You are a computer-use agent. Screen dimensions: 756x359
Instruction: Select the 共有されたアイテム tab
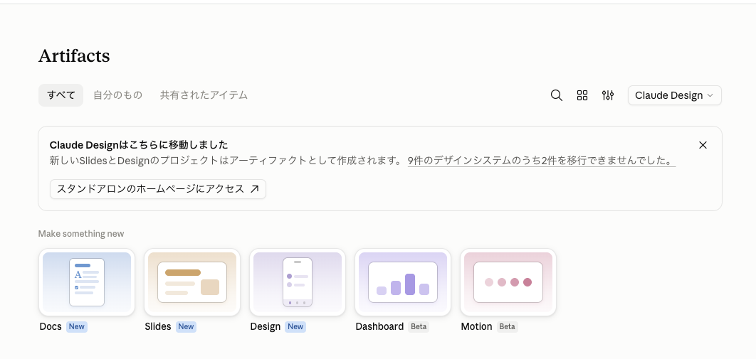tap(204, 95)
